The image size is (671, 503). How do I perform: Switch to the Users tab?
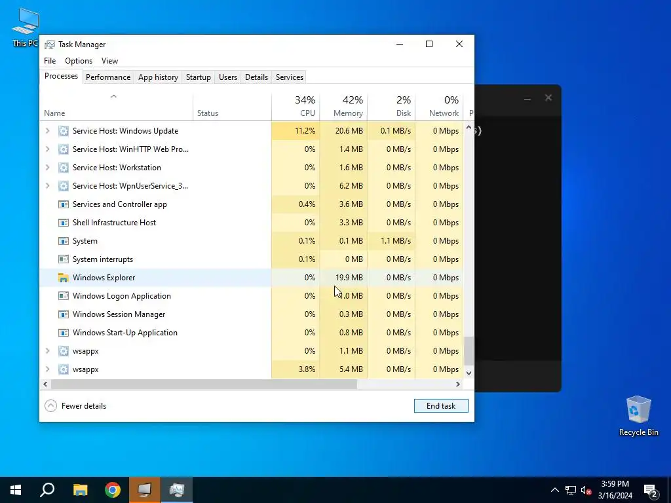(x=227, y=77)
